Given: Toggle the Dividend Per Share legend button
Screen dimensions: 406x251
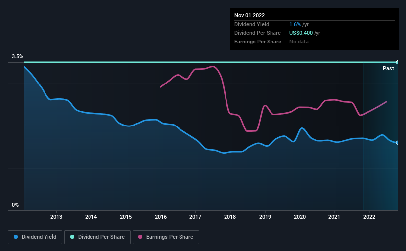Looking at the screenshot, I should click(100, 237).
